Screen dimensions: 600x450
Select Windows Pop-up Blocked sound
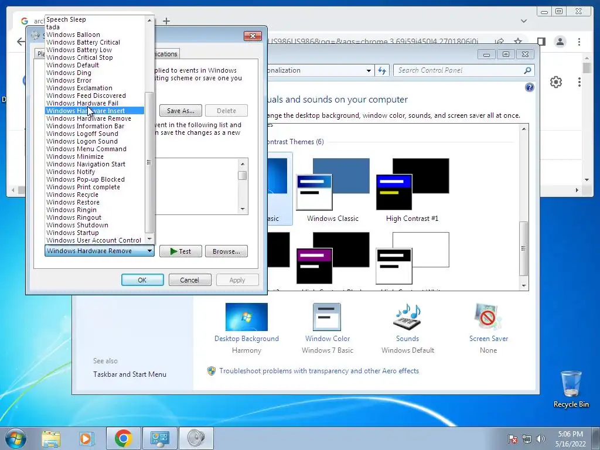click(94, 179)
